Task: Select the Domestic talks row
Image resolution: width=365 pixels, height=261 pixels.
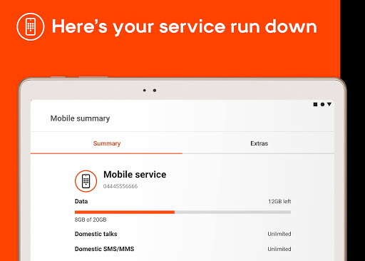Action: 183,234
